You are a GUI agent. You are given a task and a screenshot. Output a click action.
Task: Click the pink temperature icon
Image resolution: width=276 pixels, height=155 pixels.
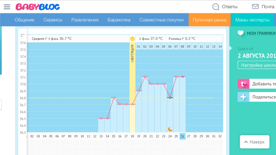243,84
